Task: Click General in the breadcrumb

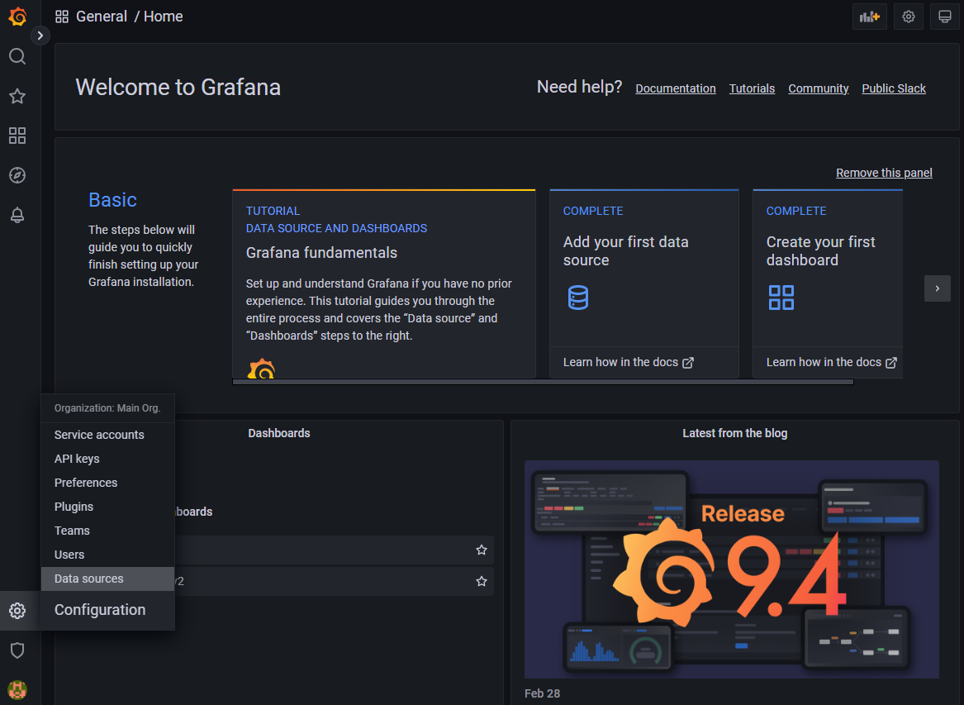Action: (x=102, y=17)
